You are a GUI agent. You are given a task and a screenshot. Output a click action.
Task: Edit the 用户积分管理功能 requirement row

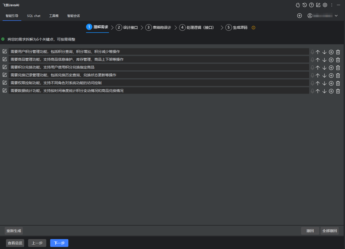pos(5,51)
